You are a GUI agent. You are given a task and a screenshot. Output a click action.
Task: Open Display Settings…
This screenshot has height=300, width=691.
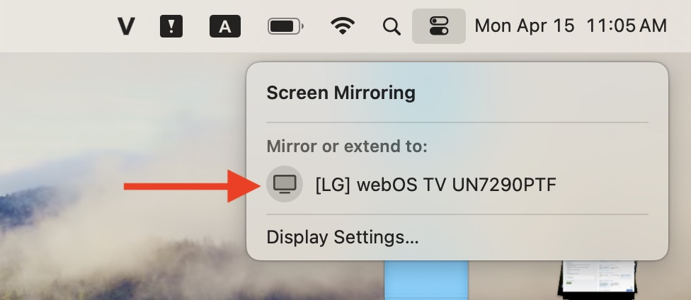pos(343,237)
